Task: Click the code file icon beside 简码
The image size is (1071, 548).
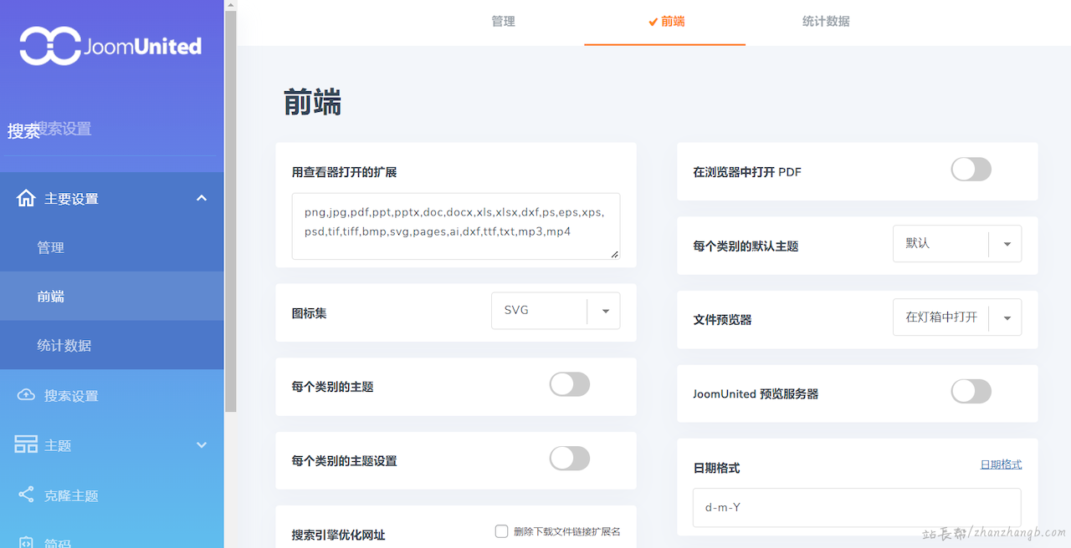Action: click(26, 542)
